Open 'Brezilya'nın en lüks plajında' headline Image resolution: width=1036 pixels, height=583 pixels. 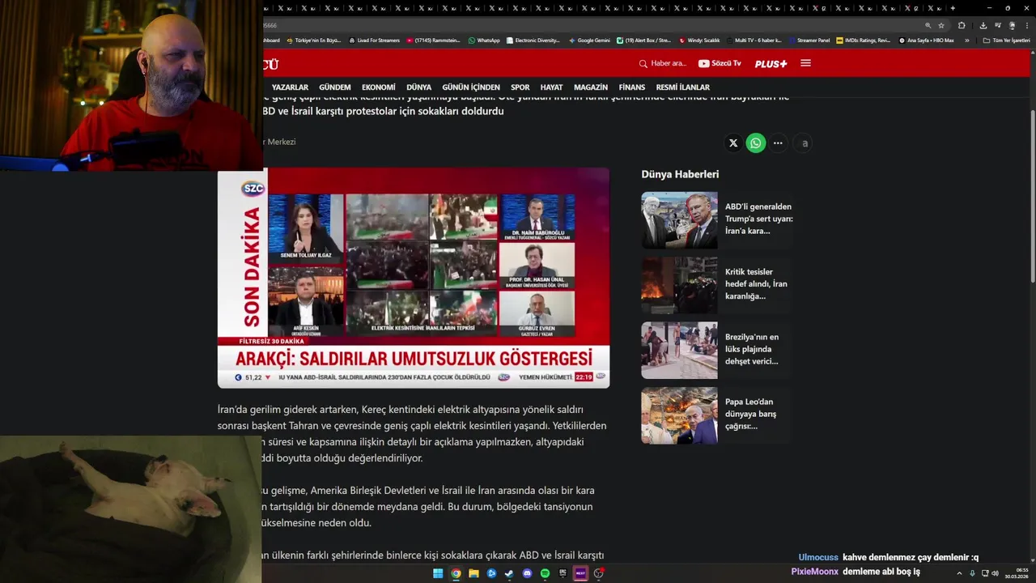(x=752, y=349)
